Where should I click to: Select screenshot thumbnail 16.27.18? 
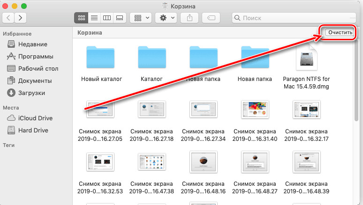coord(152,109)
